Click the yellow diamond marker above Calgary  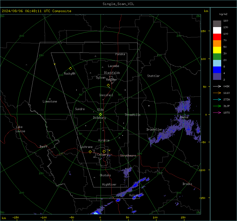104,151
